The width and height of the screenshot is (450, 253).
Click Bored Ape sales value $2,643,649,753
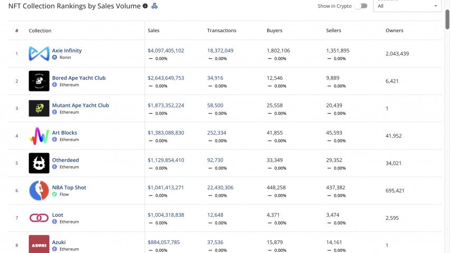[x=166, y=78]
